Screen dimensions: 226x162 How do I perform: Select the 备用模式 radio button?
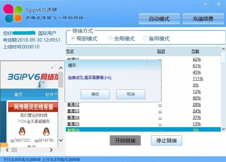145,38
